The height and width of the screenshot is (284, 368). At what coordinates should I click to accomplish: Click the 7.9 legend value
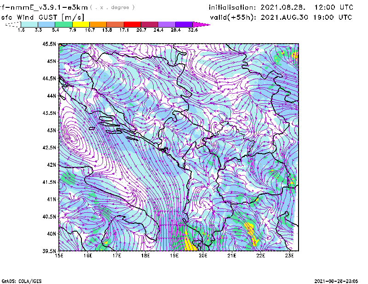[x=73, y=30]
